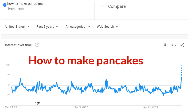
Task: Select the Apr 9, 2017 axis label
Action: click(81, 107)
